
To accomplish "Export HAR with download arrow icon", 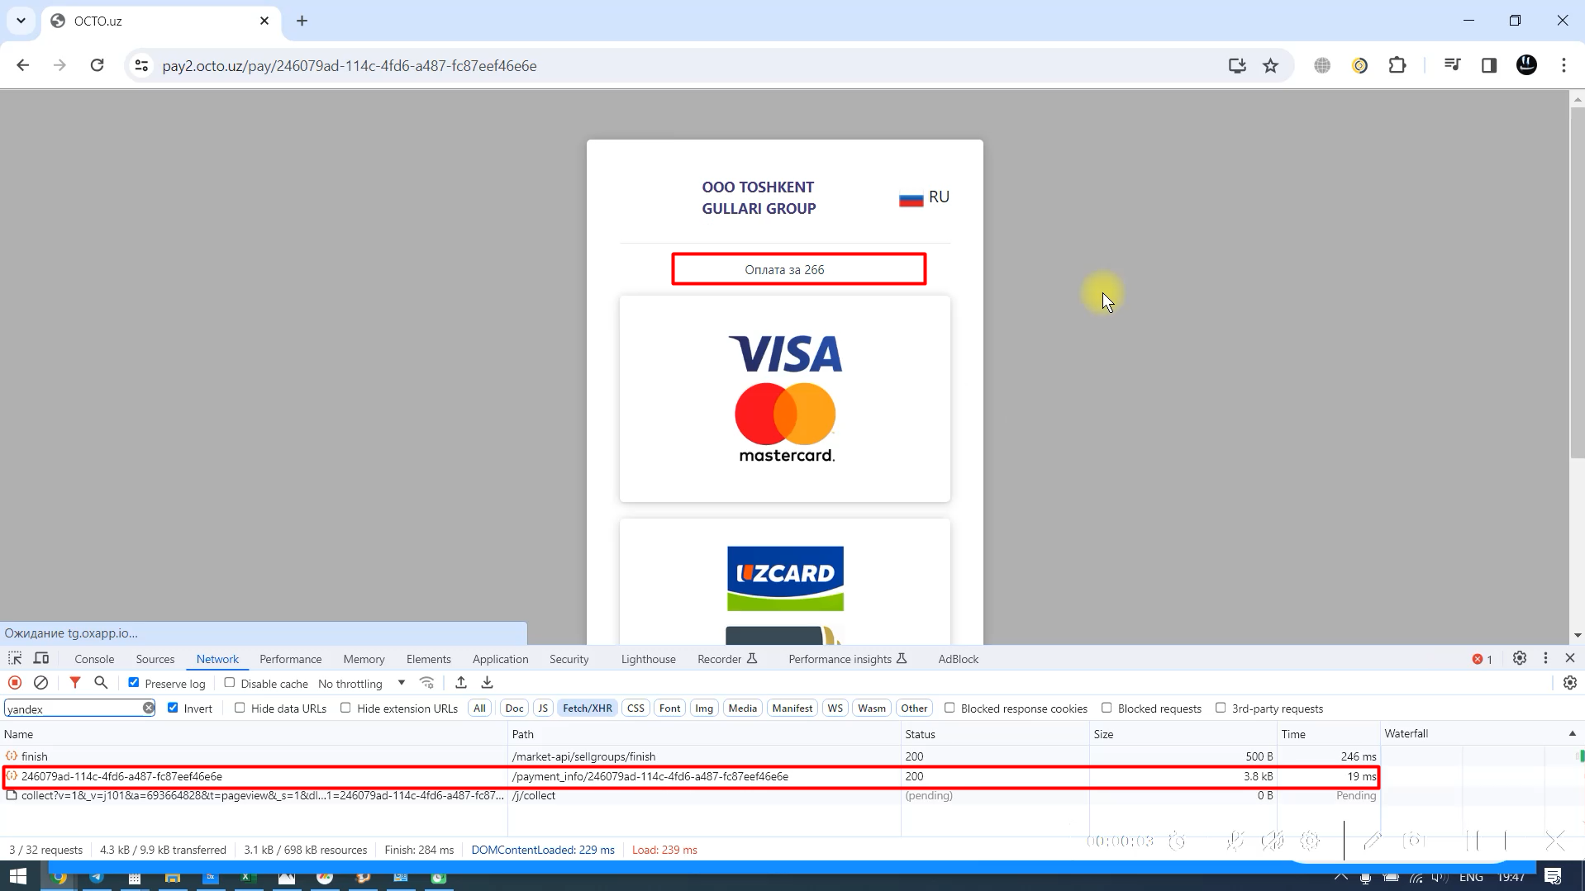I will (488, 683).
